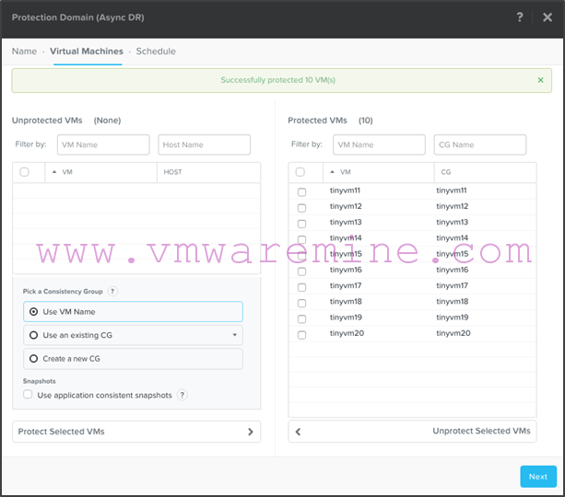Click the Protected VMs (10) heading
This screenshot has height=497, width=565.
pos(330,121)
